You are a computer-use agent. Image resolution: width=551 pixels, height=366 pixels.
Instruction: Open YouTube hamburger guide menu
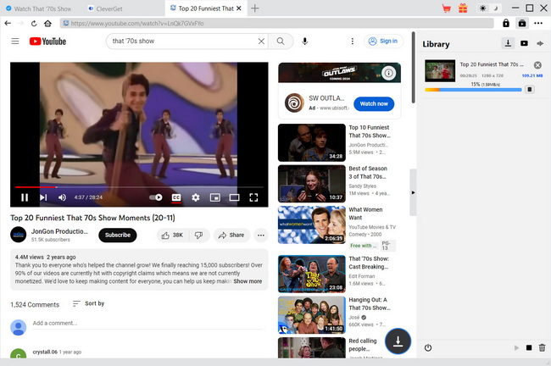click(15, 42)
